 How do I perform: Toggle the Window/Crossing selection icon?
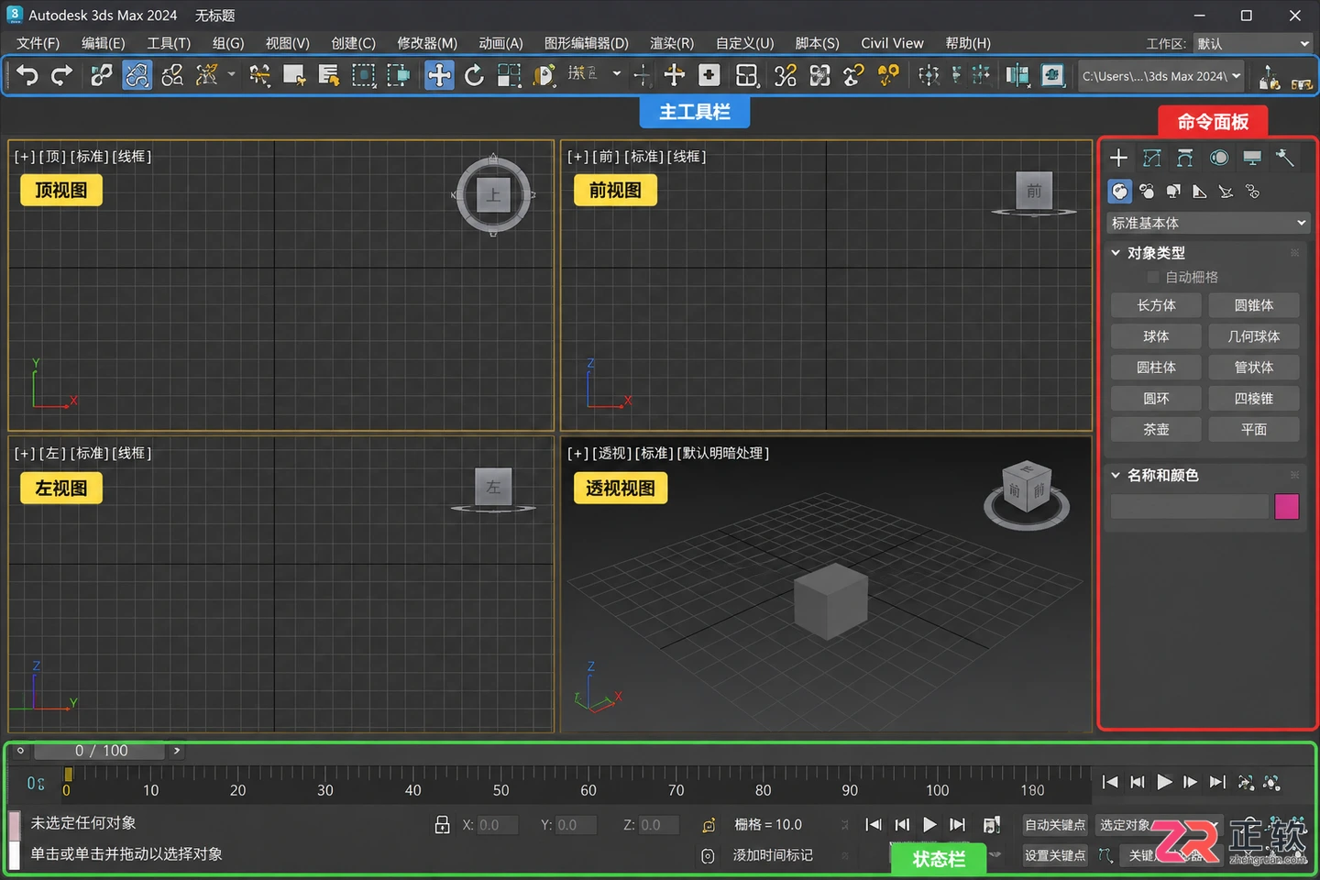click(x=399, y=75)
